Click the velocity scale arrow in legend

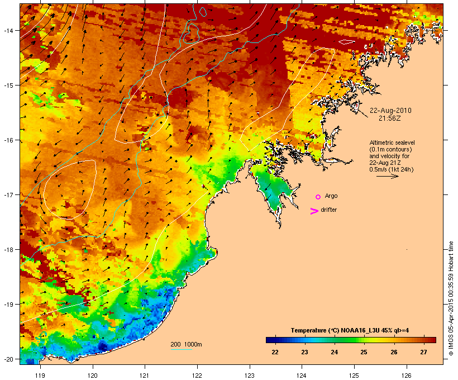coord(387,176)
